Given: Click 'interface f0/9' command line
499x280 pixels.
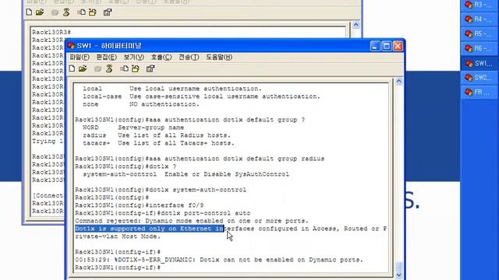Looking at the screenshot, I should 140,205.
